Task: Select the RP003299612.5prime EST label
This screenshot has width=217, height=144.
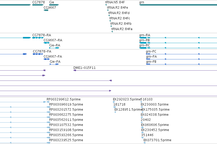Action: click(63, 99)
